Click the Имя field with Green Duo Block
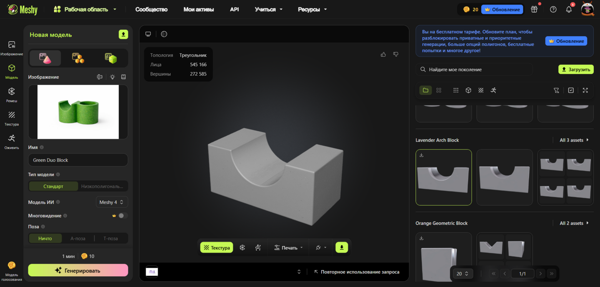The height and width of the screenshot is (287, 600). [78, 160]
